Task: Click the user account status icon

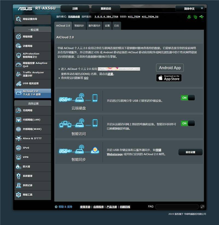Action: pos(189,17)
